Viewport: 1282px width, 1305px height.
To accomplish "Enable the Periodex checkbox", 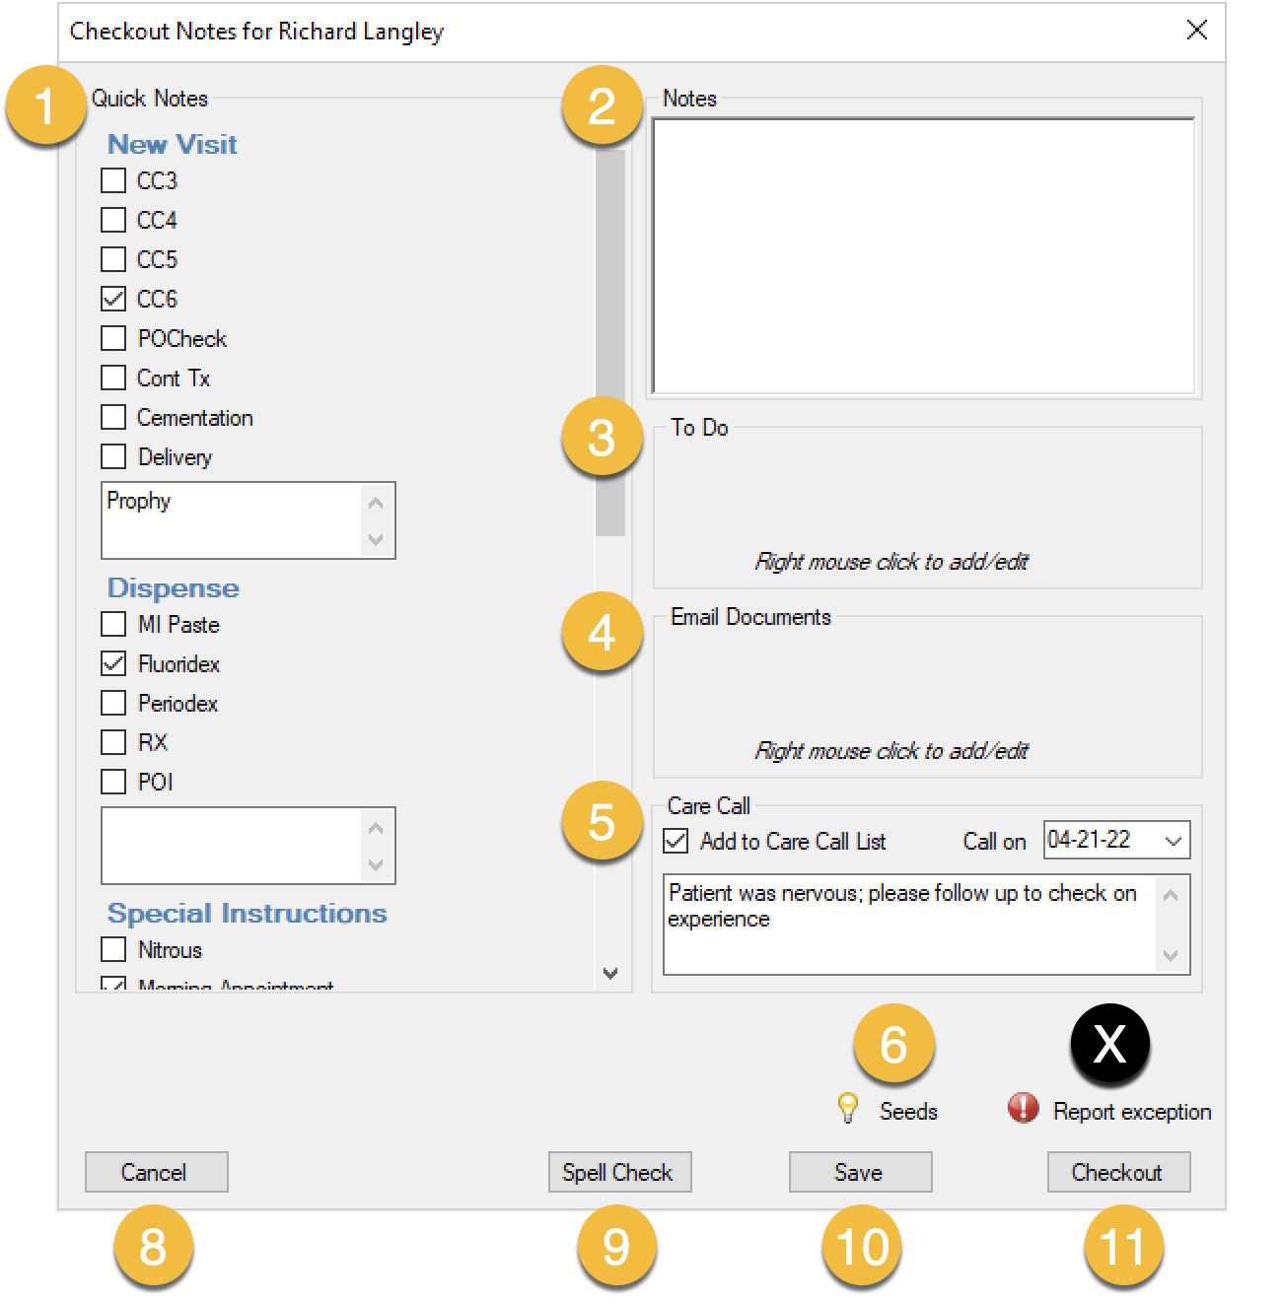I will click(113, 703).
